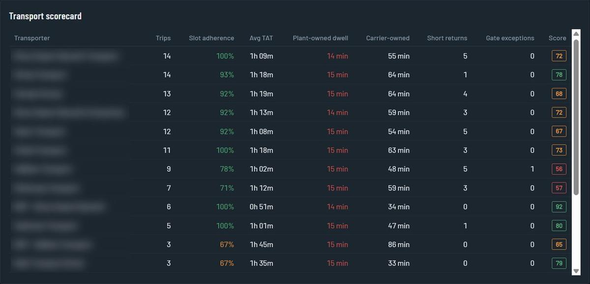Select the Transporter column header
Viewport: 590px width, 284px height.
[32, 38]
